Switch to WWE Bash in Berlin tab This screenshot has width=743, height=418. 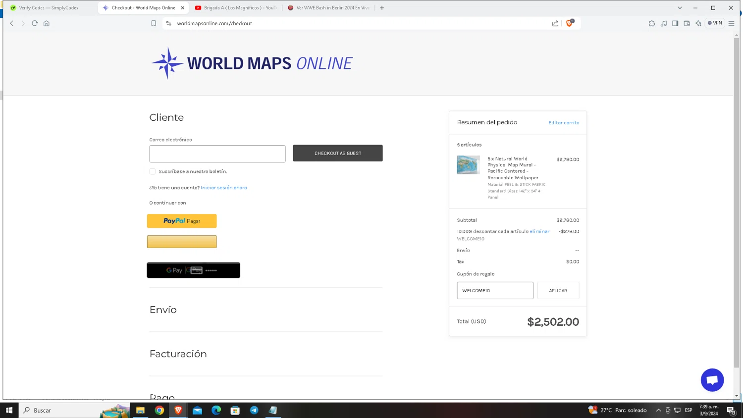[329, 8]
